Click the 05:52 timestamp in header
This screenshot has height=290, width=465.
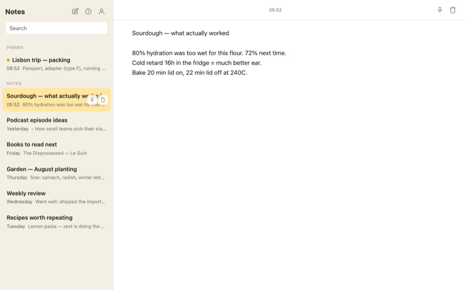(x=275, y=10)
